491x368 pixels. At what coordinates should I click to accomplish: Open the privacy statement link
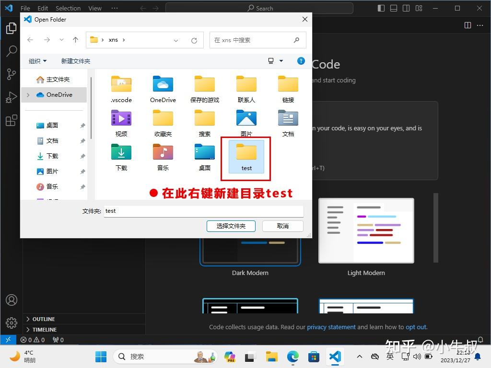coord(331,327)
